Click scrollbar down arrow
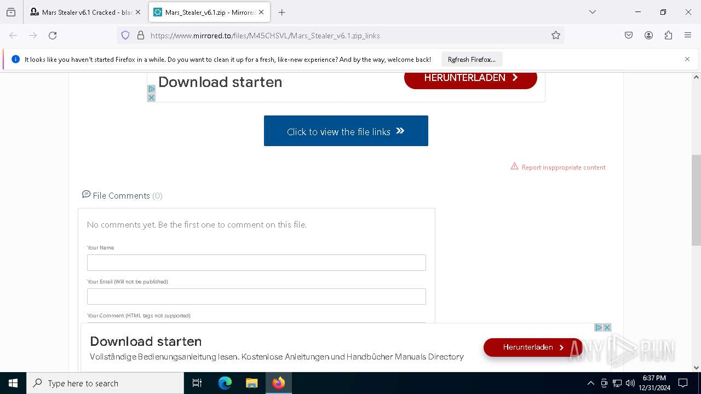This screenshot has width=701, height=394. click(696, 368)
